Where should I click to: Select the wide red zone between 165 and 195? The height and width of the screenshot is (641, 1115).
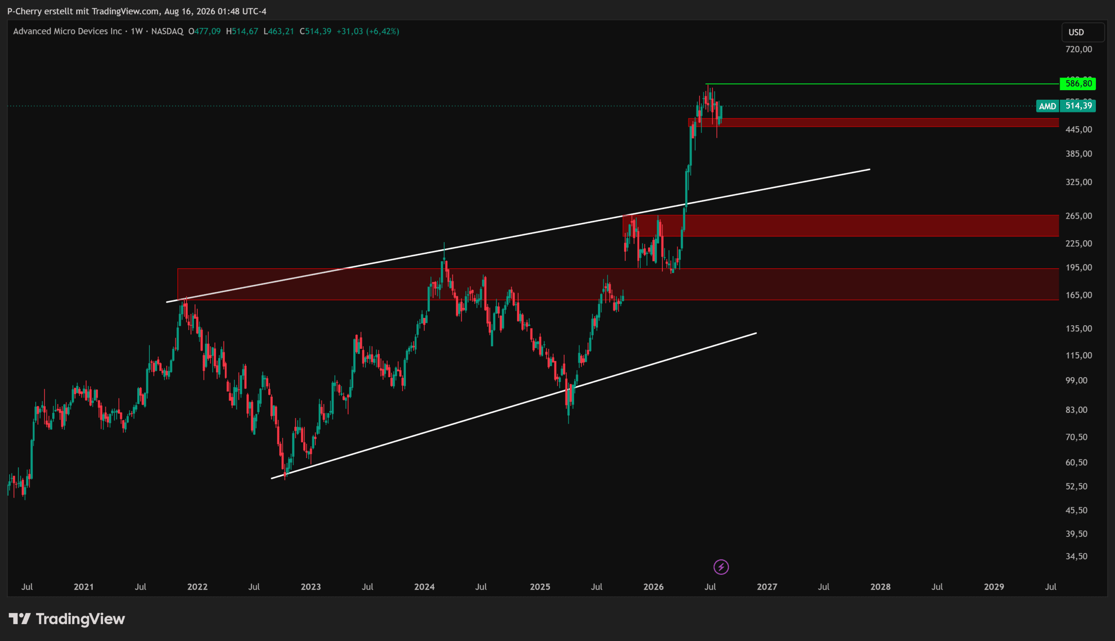[x=618, y=284]
